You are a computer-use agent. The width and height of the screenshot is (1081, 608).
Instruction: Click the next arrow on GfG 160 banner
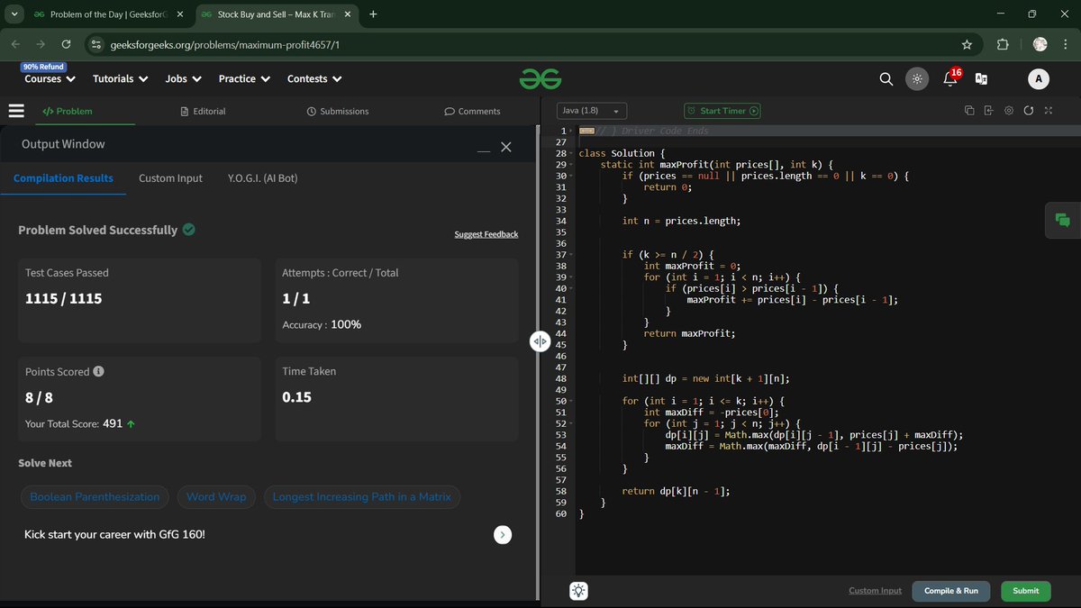click(503, 535)
